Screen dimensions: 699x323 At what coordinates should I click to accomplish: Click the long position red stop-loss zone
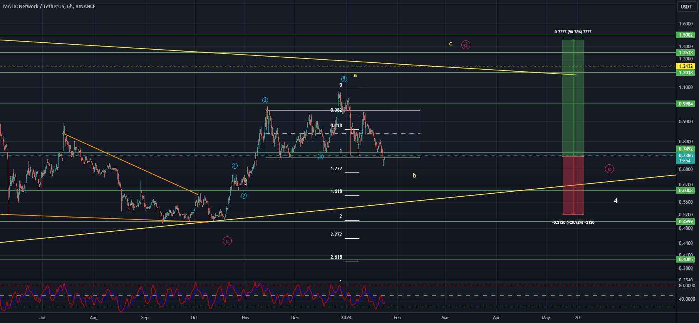[x=573, y=186]
